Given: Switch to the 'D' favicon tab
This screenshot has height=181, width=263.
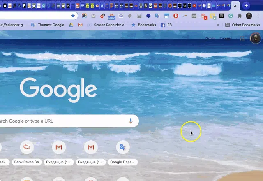Looking at the screenshot, I should (150, 6).
